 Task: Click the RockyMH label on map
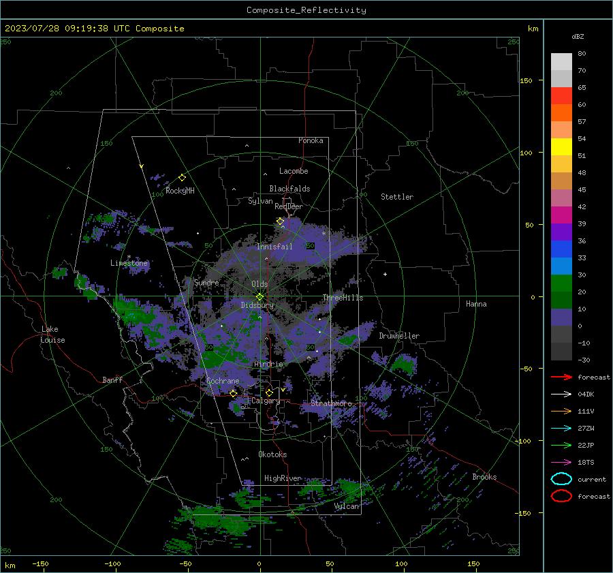tap(180, 191)
